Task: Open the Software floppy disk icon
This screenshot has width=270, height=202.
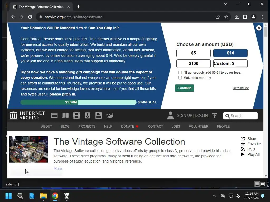Action: pos(99,115)
